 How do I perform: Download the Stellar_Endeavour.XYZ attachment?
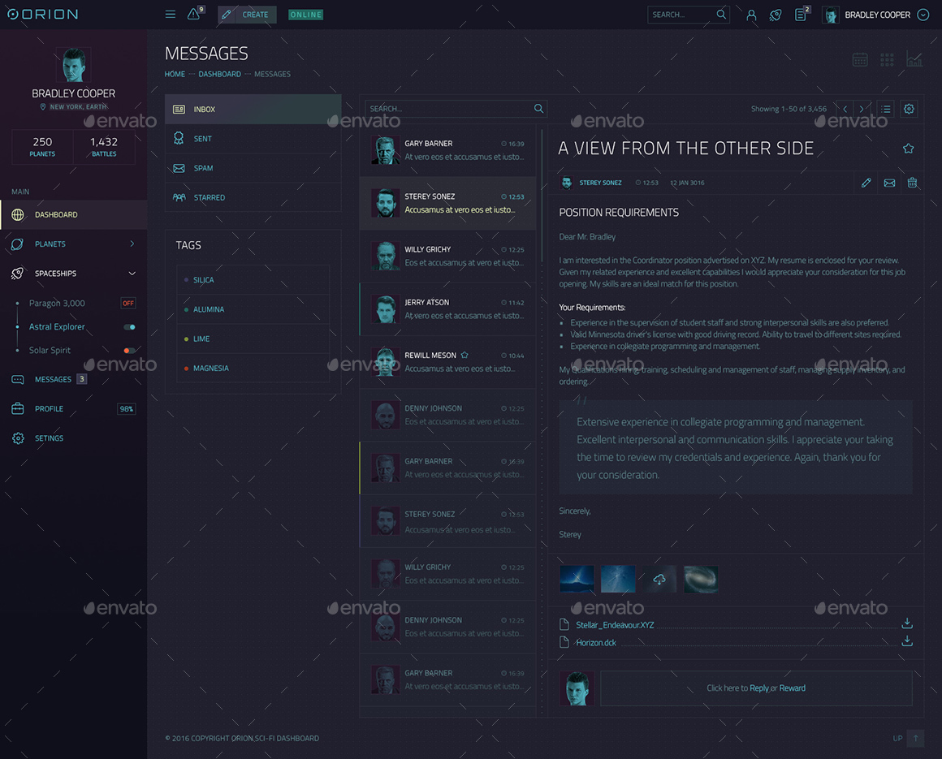pyautogui.click(x=907, y=623)
